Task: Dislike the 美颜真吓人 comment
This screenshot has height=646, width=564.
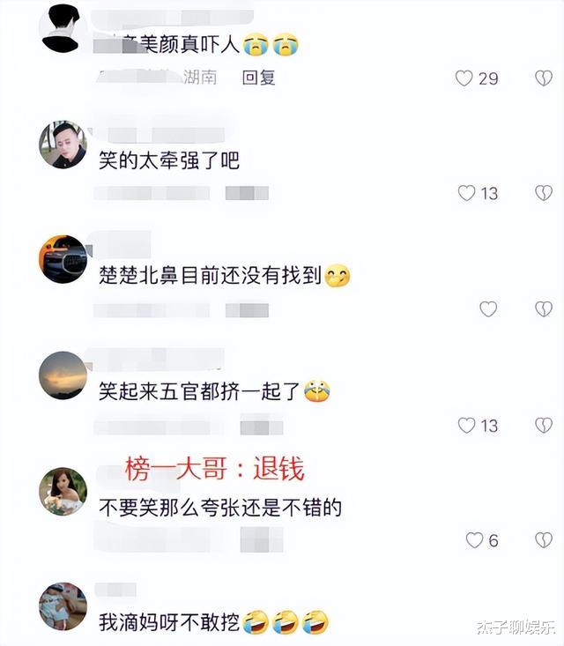Action: coord(544,78)
